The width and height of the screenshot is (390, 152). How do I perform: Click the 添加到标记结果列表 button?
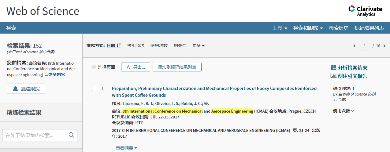(x=177, y=67)
